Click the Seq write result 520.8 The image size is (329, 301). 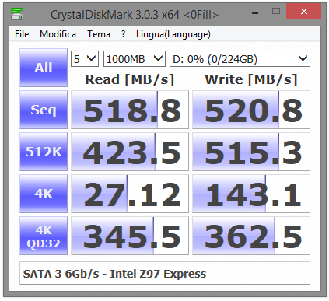pos(251,110)
